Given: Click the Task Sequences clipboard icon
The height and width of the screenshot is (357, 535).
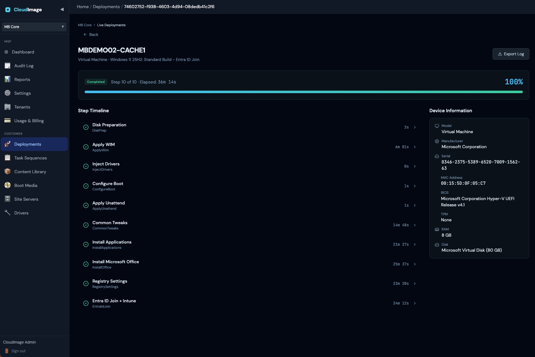Looking at the screenshot, I should click(7, 158).
